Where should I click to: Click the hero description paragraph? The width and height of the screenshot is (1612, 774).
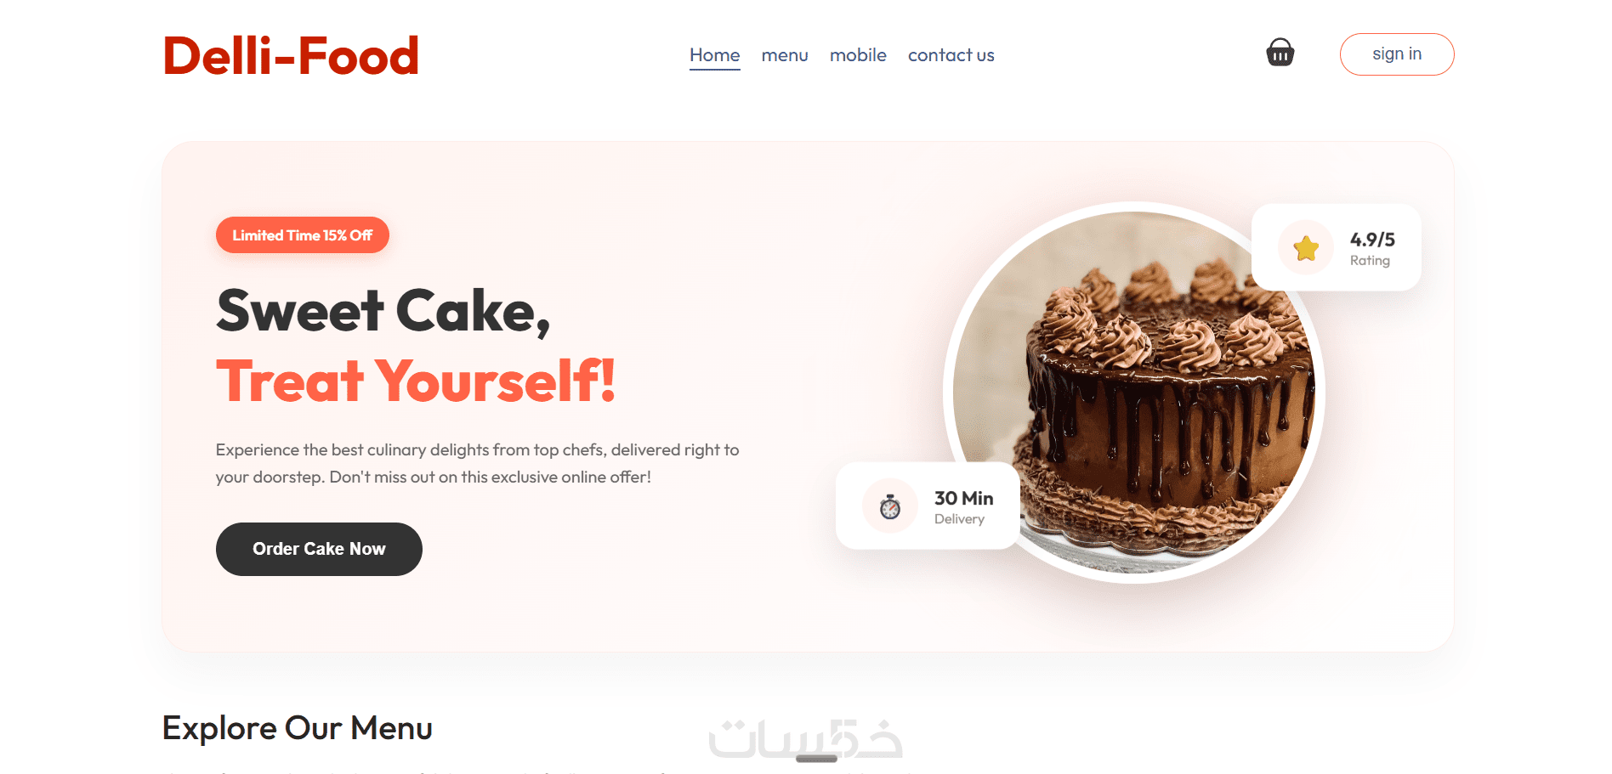[x=477, y=463]
